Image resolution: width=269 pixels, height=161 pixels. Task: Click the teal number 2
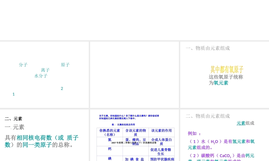(62, 89)
